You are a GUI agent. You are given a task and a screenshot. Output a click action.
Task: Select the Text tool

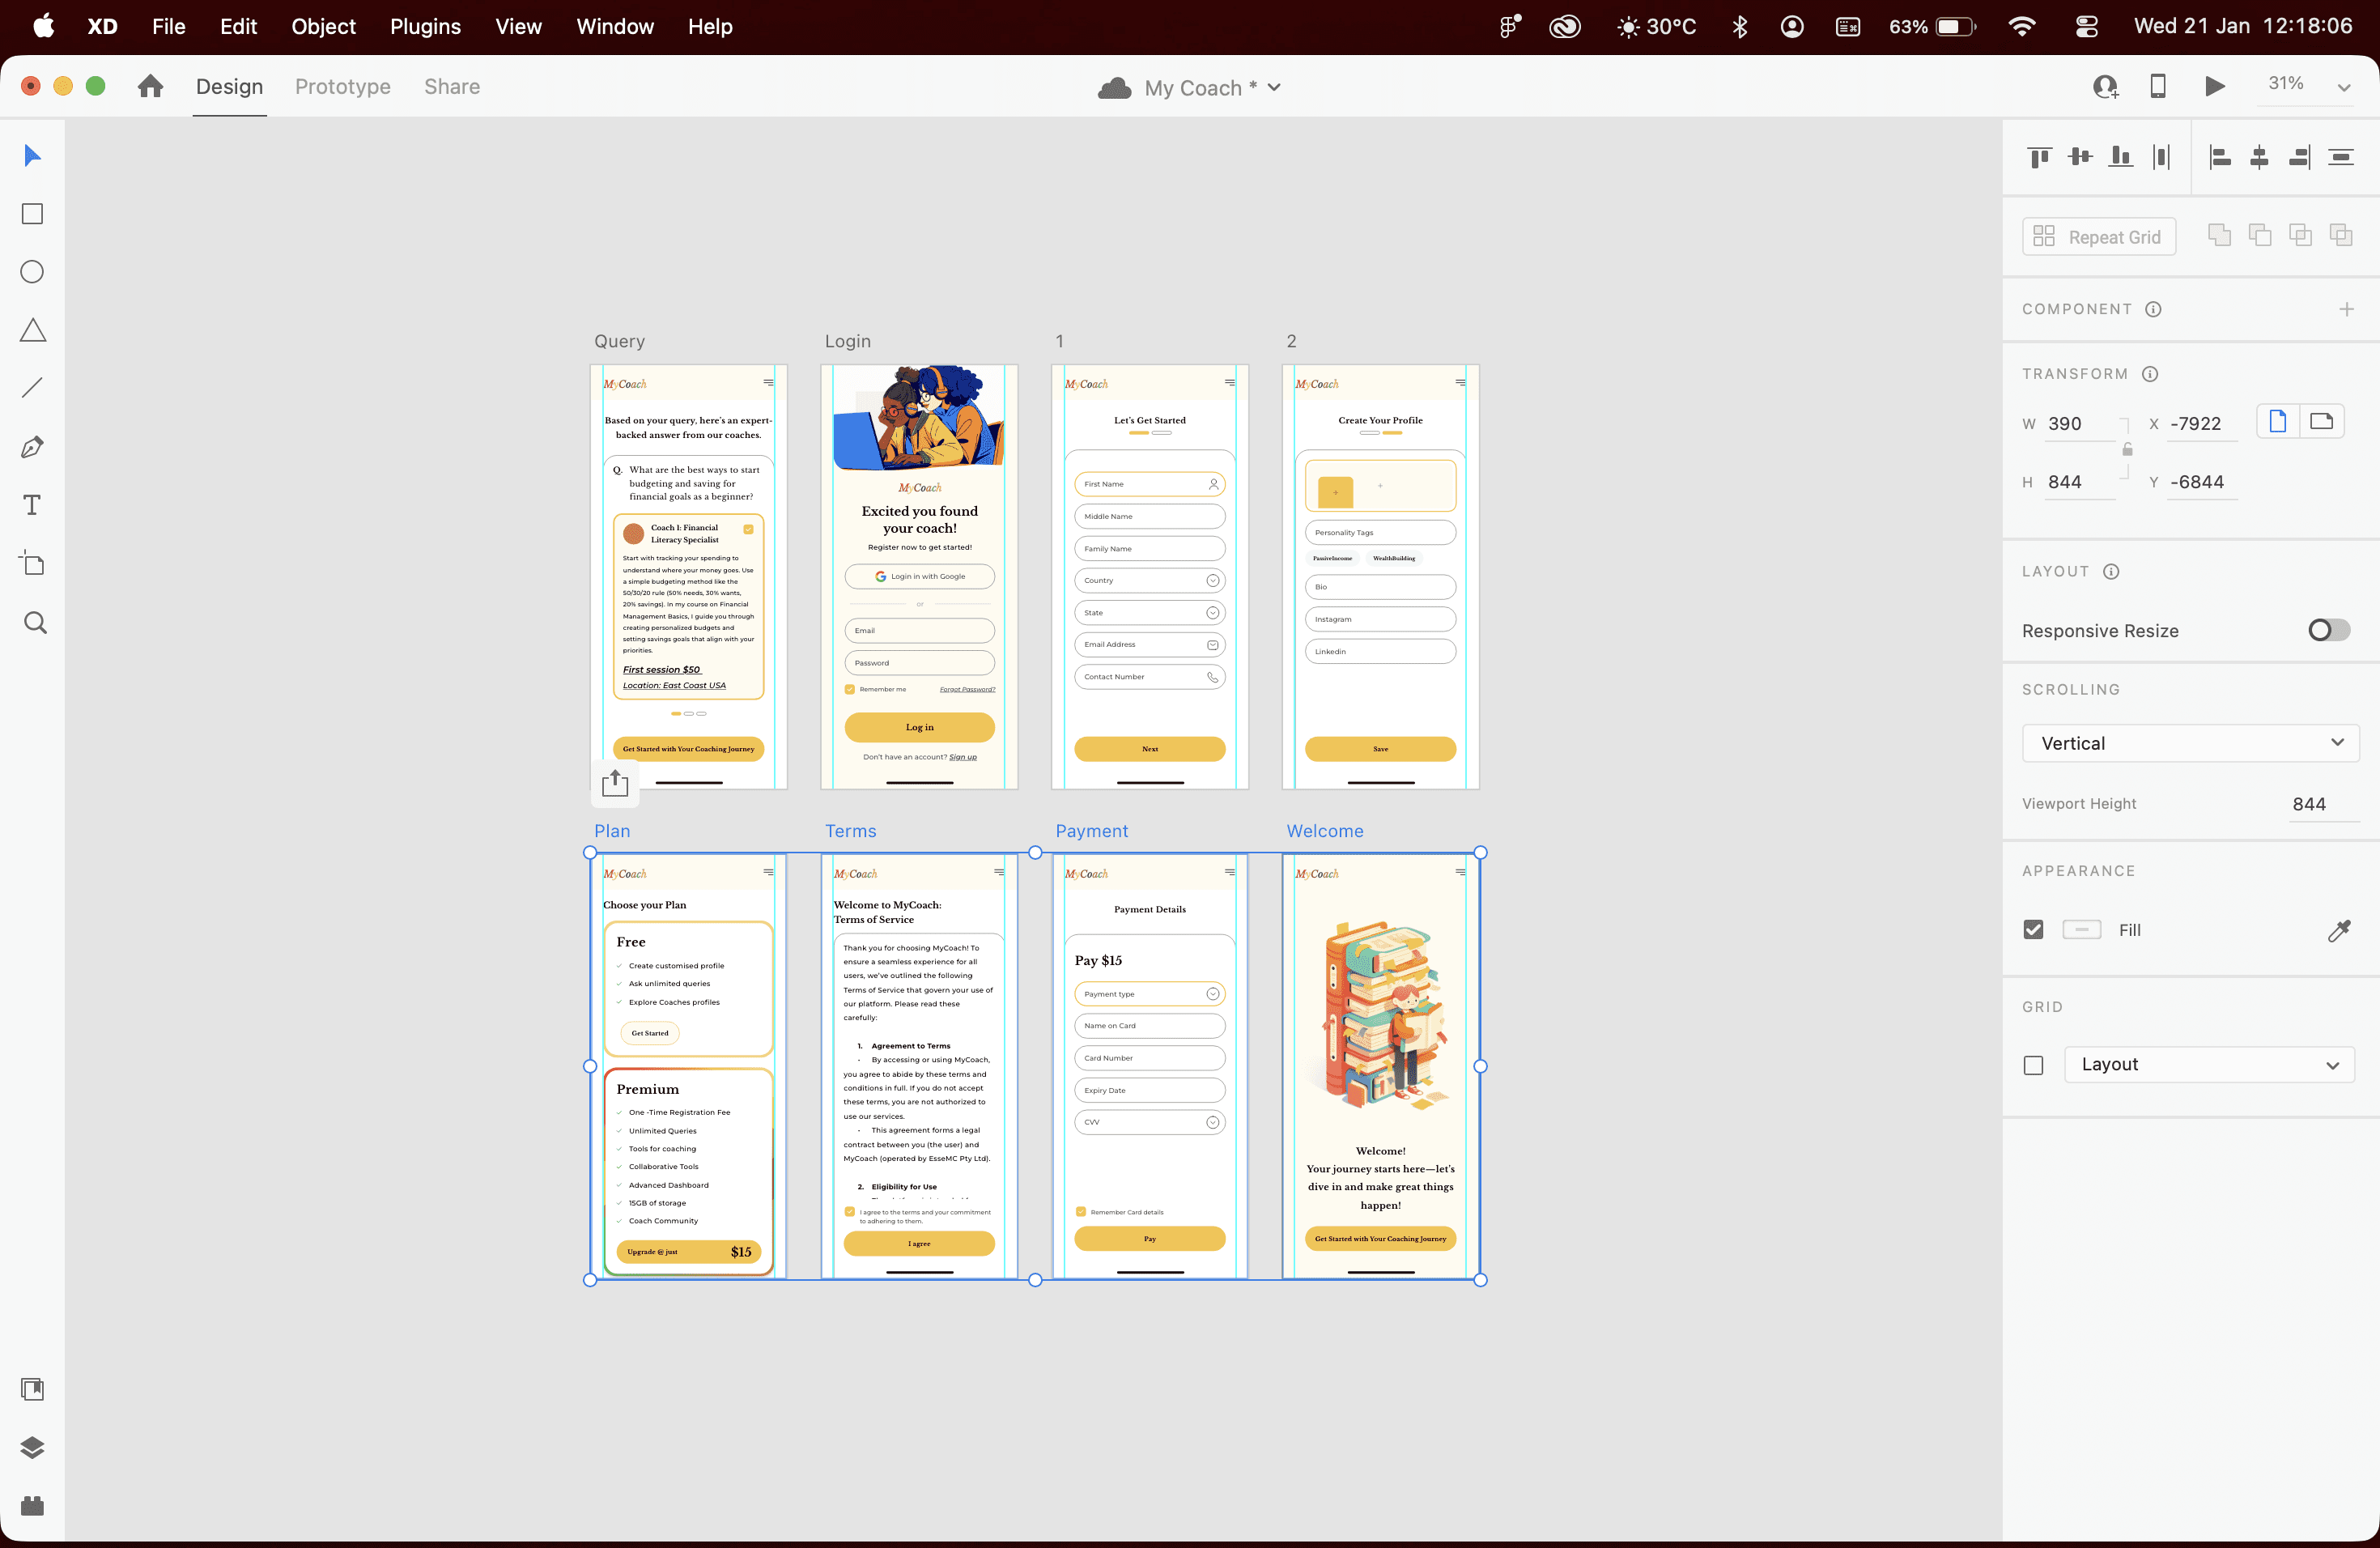[32, 505]
